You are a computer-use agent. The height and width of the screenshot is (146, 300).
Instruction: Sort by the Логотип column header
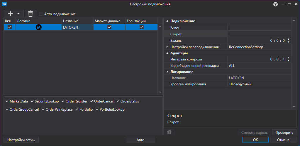[x=39, y=21]
